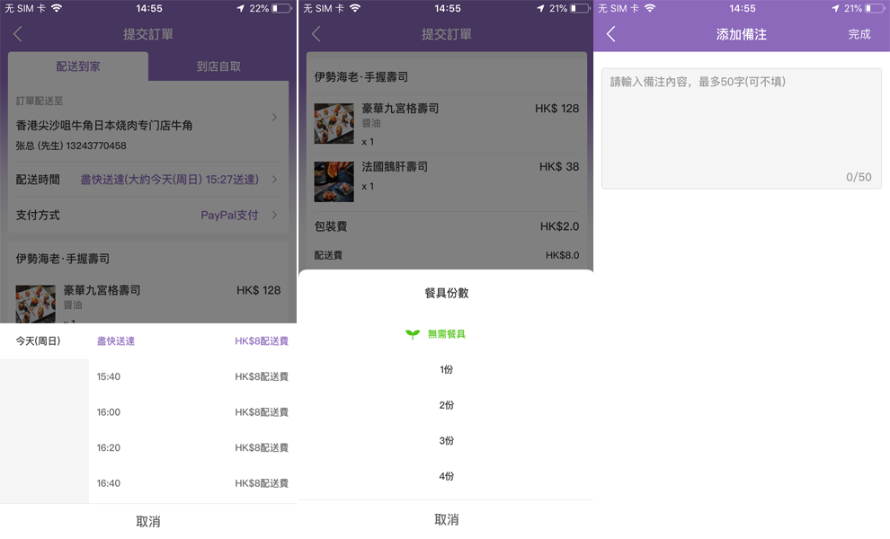This screenshot has height=539, width=890.
Task: Tap the green sprout icon
Action: coord(413,334)
